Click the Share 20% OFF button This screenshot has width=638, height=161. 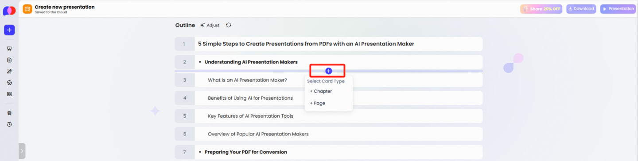(x=541, y=9)
